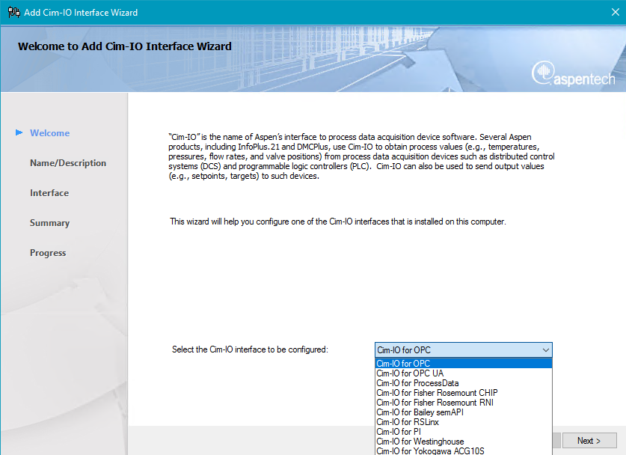This screenshot has width=626, height=455.
Task: Open the Interface step
Action: (x=49, y=193)
